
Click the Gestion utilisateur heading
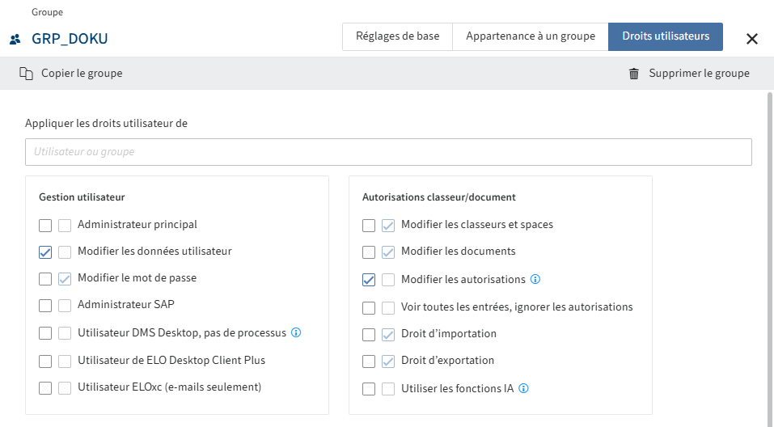(82, 197)
